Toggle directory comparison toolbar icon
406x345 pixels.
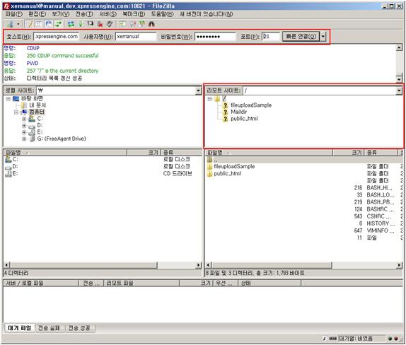[132, 24]
